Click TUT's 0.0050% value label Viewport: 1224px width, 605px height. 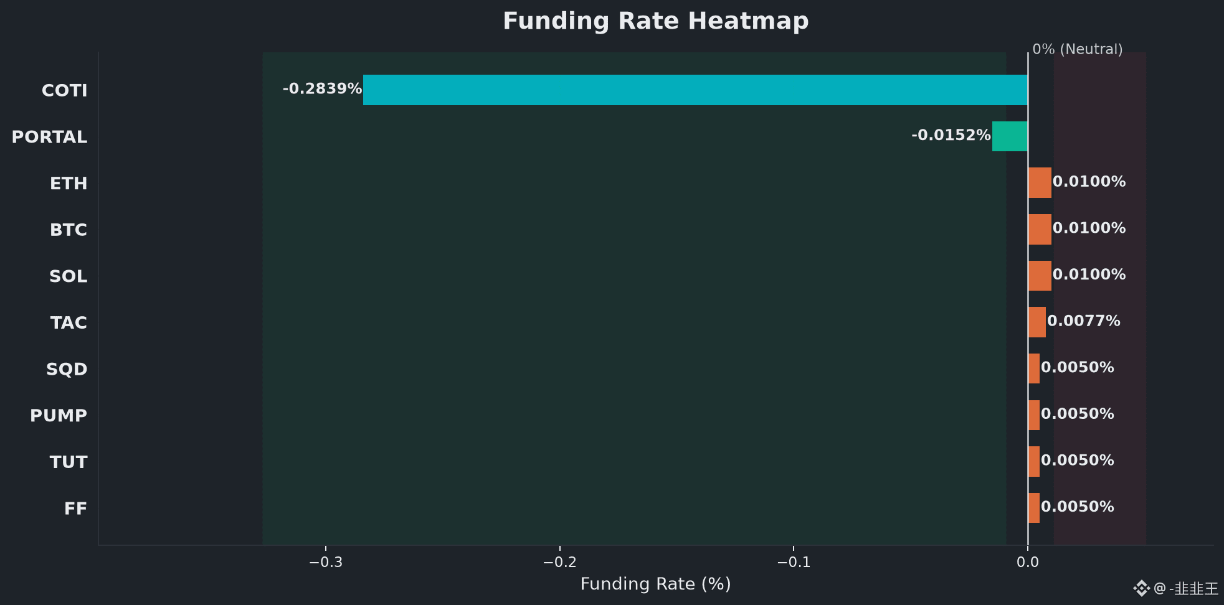(1078, 461)
